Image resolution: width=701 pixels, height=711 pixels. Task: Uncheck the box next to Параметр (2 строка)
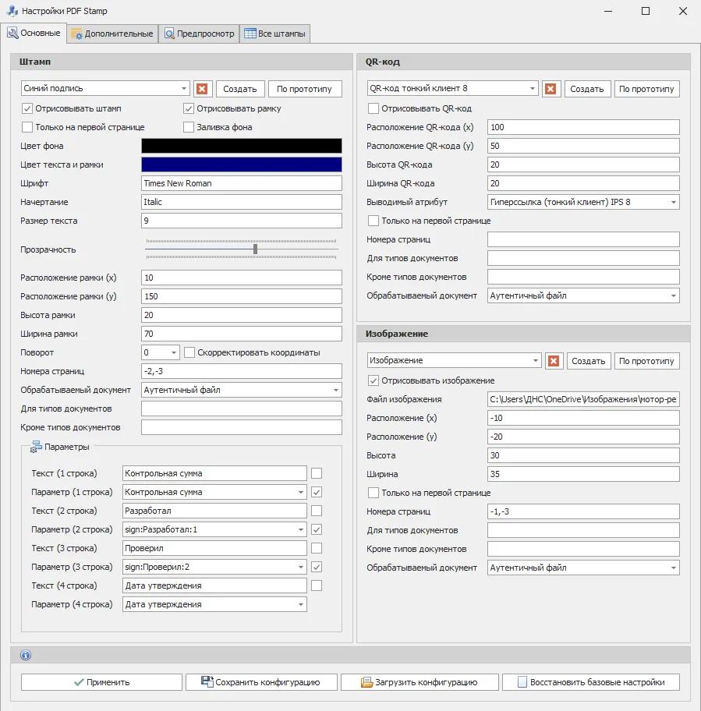click(317, 529)
